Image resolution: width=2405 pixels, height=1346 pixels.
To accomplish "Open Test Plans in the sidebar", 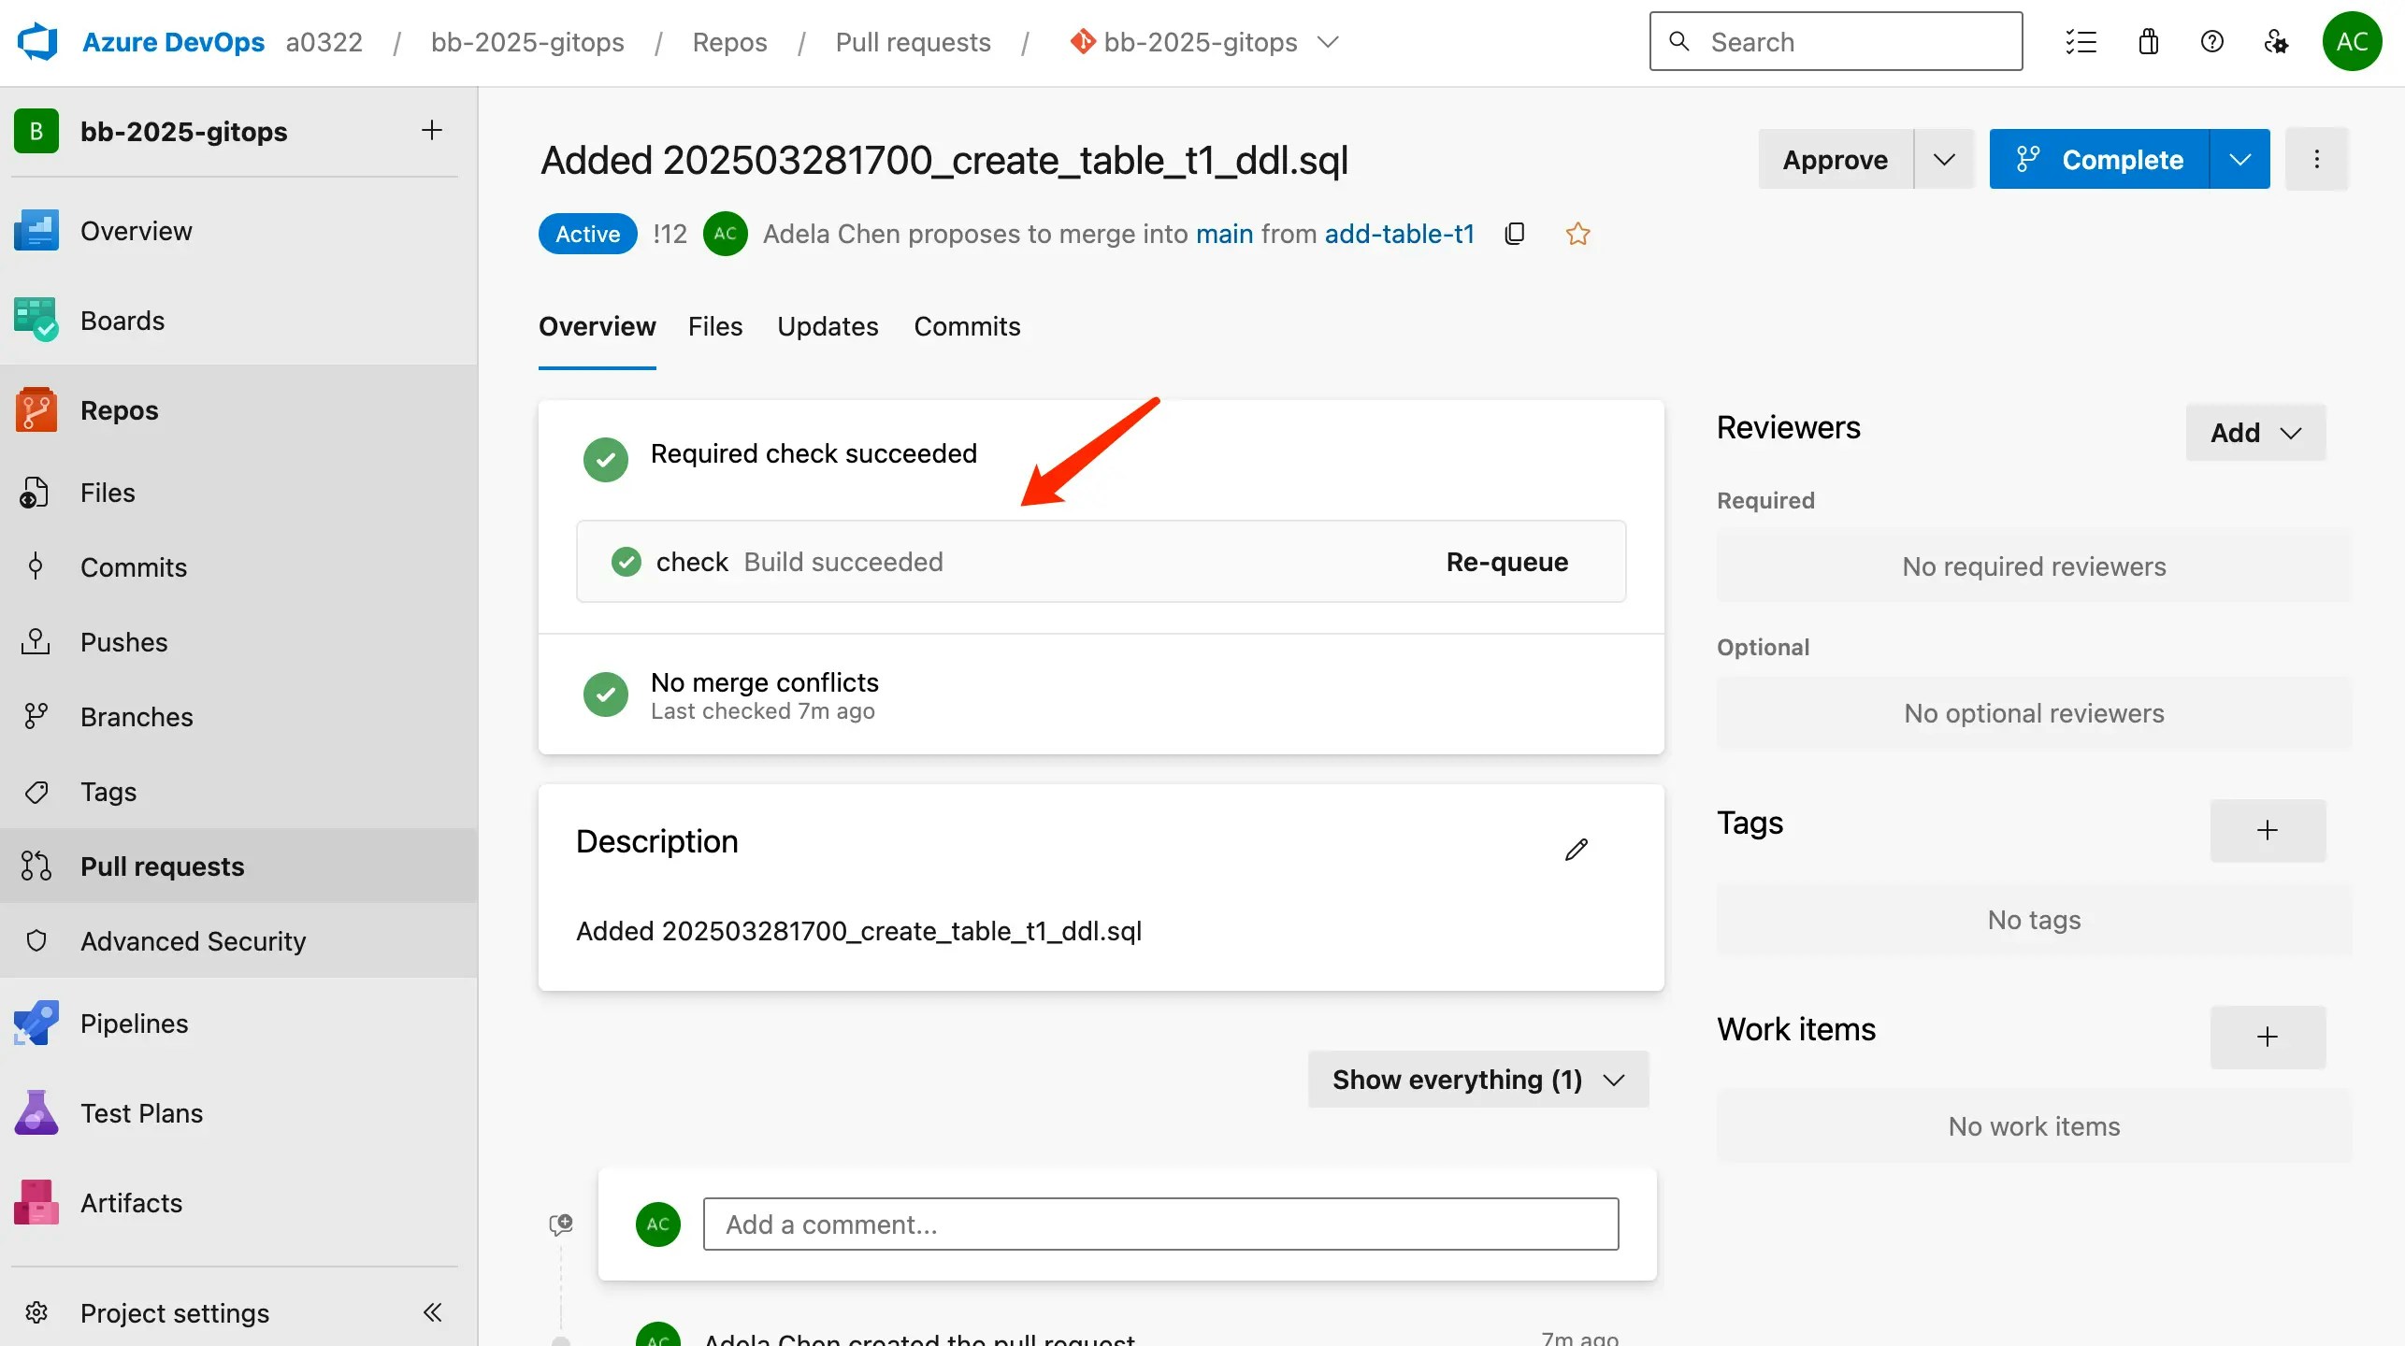I will click(140, 1112).
